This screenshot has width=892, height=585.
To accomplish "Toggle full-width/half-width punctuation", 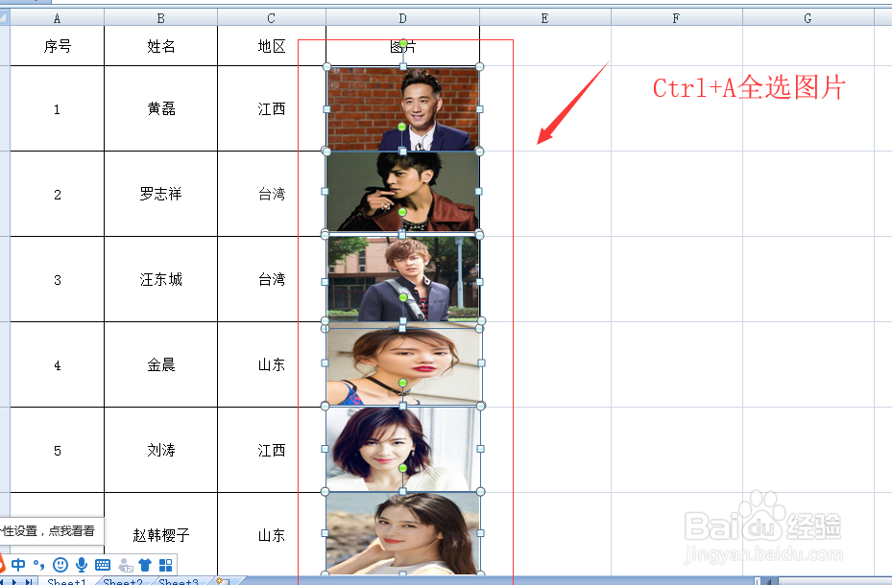I will coord(39,566).
